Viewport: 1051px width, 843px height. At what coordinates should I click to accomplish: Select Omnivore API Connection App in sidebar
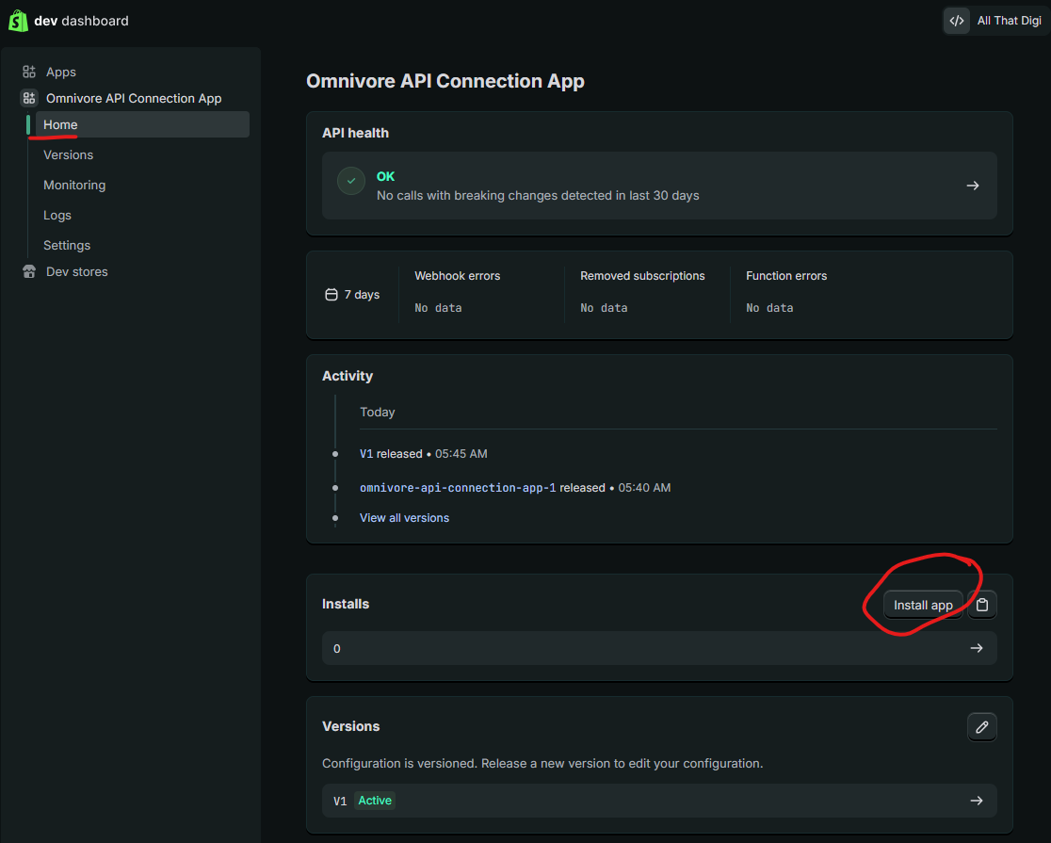134,98
